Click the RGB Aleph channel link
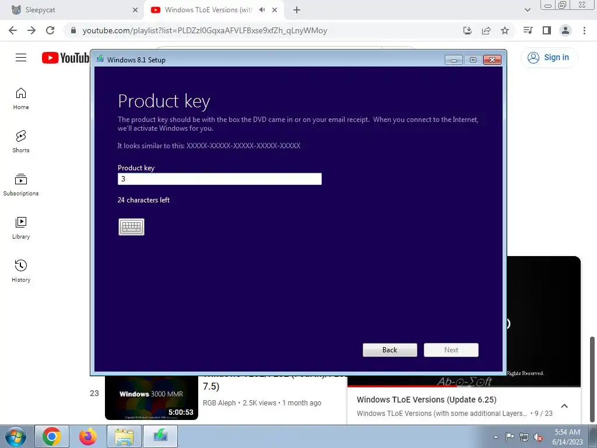597x448 pixels. coord(219,403)
